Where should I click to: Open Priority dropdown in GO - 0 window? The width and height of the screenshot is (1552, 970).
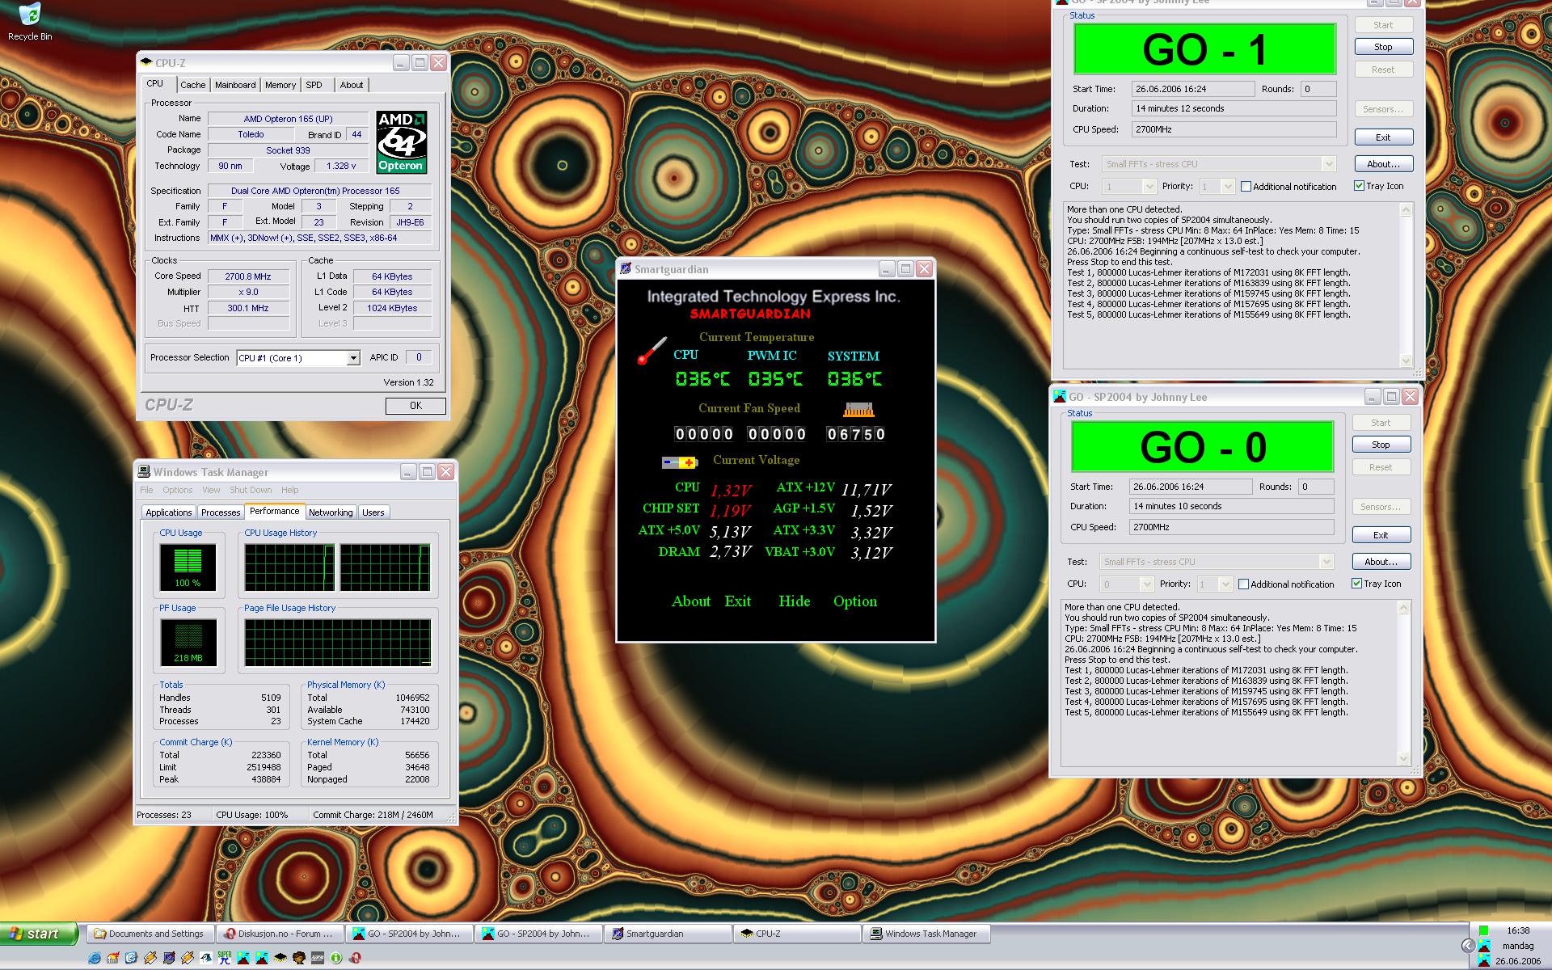[1225, 584]
